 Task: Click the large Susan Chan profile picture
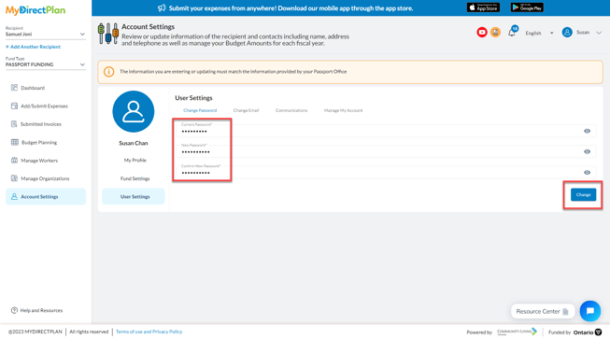134,112
